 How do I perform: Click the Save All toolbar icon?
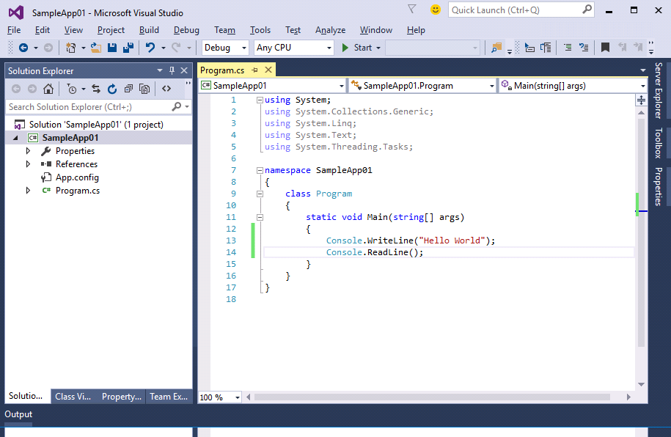128,48
